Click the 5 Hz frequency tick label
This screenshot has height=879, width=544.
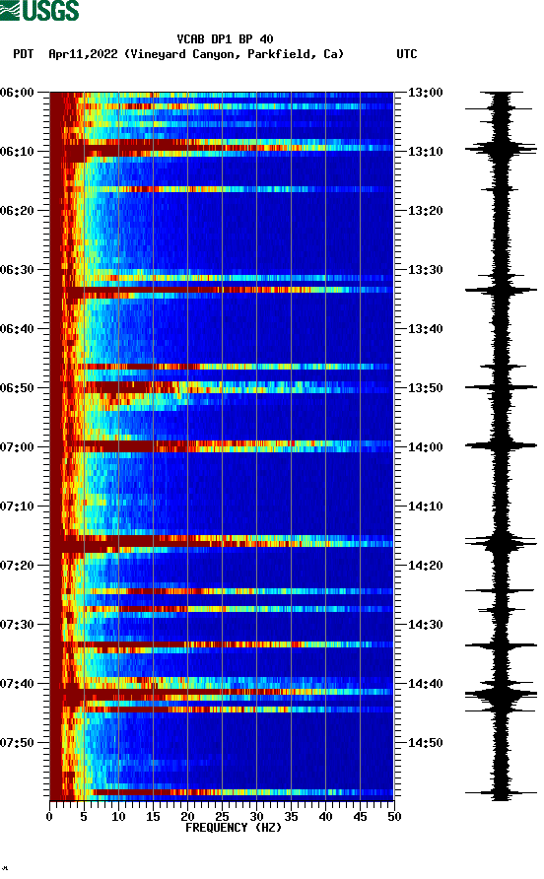tap(84, 817)
